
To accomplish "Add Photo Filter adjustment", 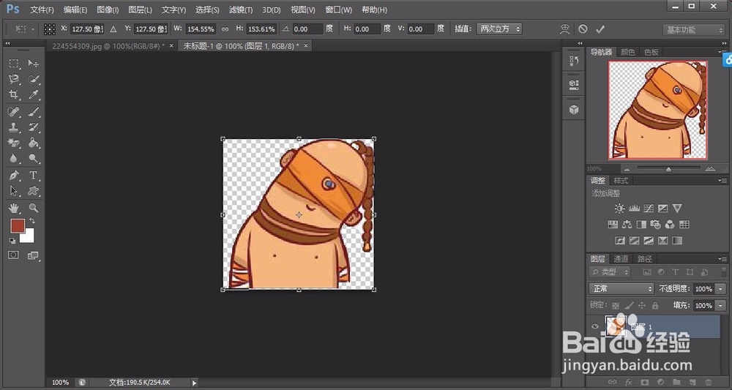I will (655, 225).
